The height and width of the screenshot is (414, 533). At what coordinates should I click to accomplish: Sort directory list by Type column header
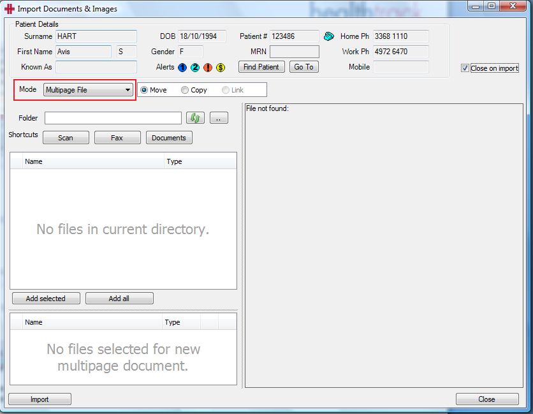click(x=200, y=161)
